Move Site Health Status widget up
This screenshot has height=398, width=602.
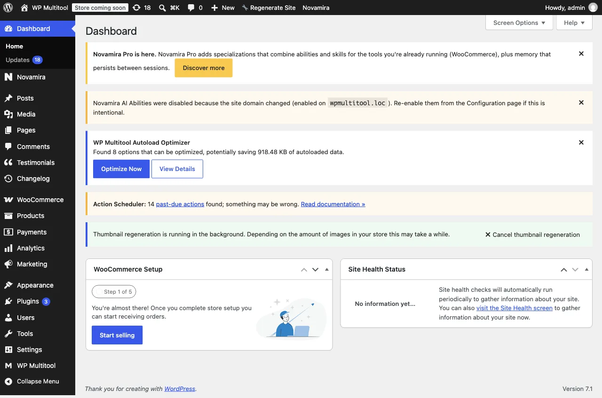(563, 270)
